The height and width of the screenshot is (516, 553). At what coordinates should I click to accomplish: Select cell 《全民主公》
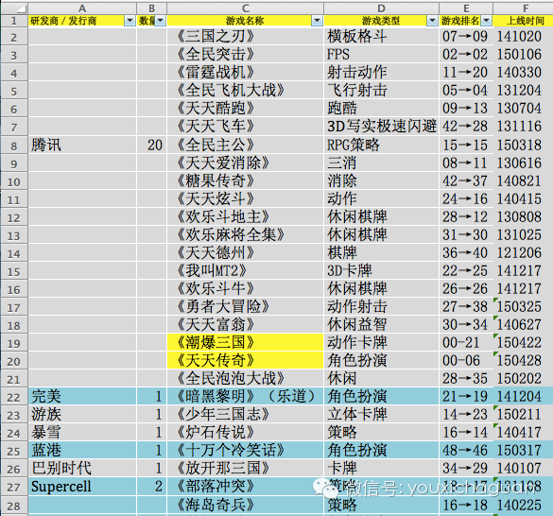coord(246,146)
